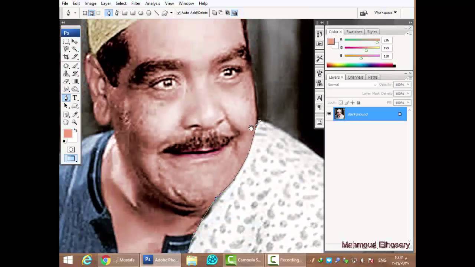Collapse the toolbox with double arrows
This screenshot has width=475, height=267.
[x=63, y=23]
